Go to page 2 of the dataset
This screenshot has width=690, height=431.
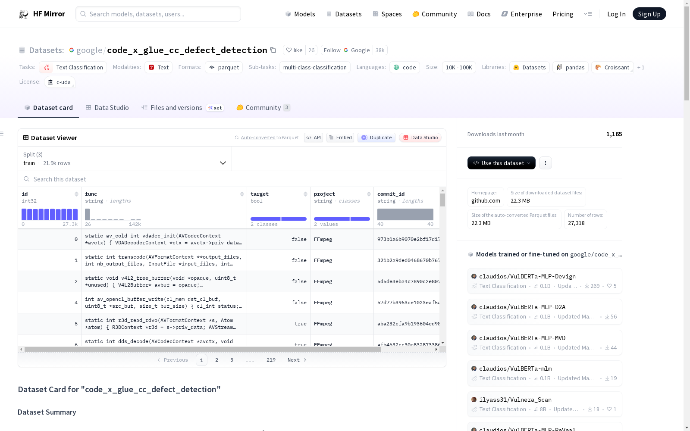coord(216,360)
